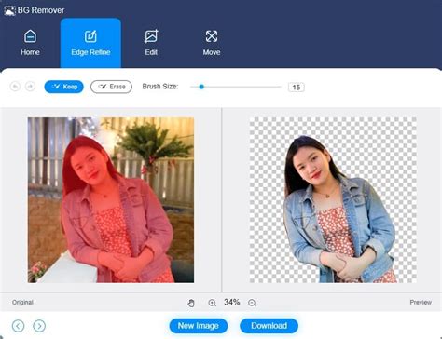The width and height of the screenshot is (442, 339).
Task: Click the Download button
Action: (269, 326)
